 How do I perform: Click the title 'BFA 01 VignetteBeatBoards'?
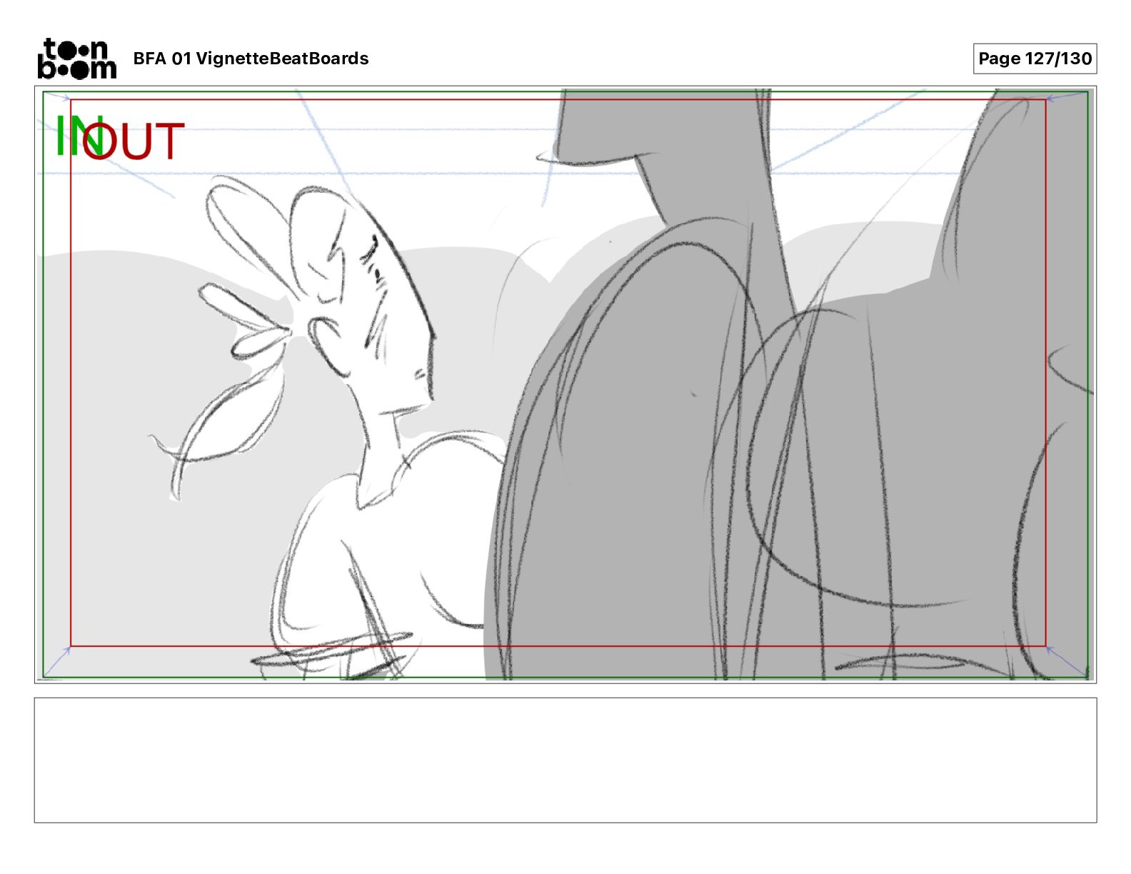click(251, 59)
